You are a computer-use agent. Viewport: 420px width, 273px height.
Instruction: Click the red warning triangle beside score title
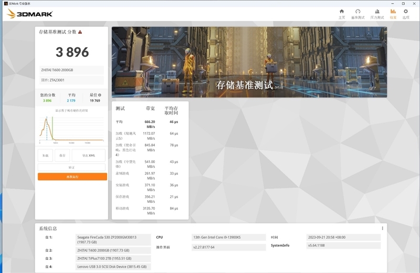[80, 32]
